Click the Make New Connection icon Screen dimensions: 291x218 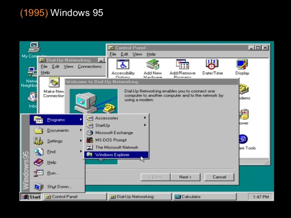coord(54,83)
